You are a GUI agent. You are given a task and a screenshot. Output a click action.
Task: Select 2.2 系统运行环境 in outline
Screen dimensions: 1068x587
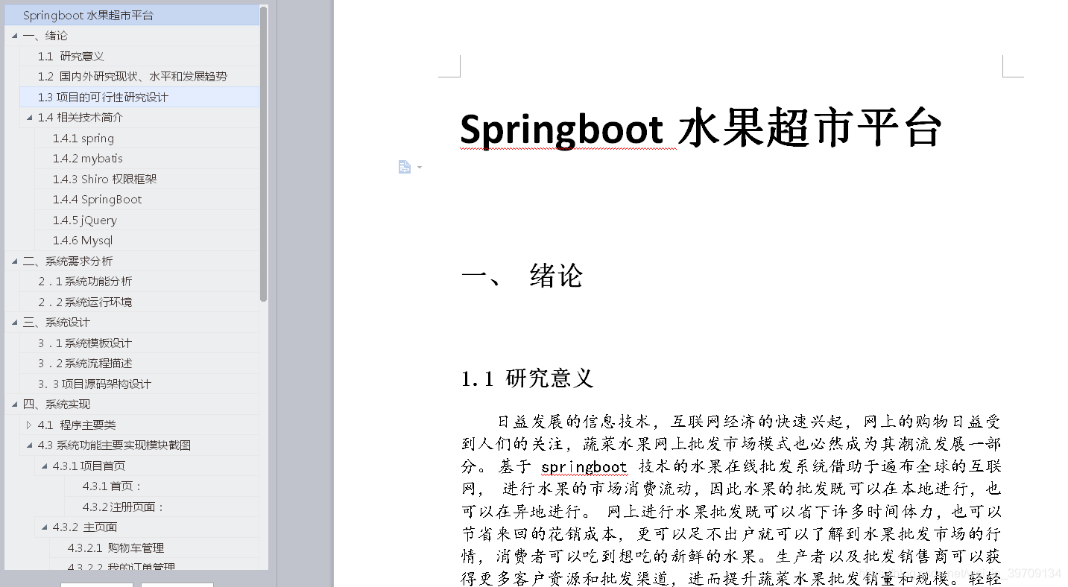click(85, 302)
